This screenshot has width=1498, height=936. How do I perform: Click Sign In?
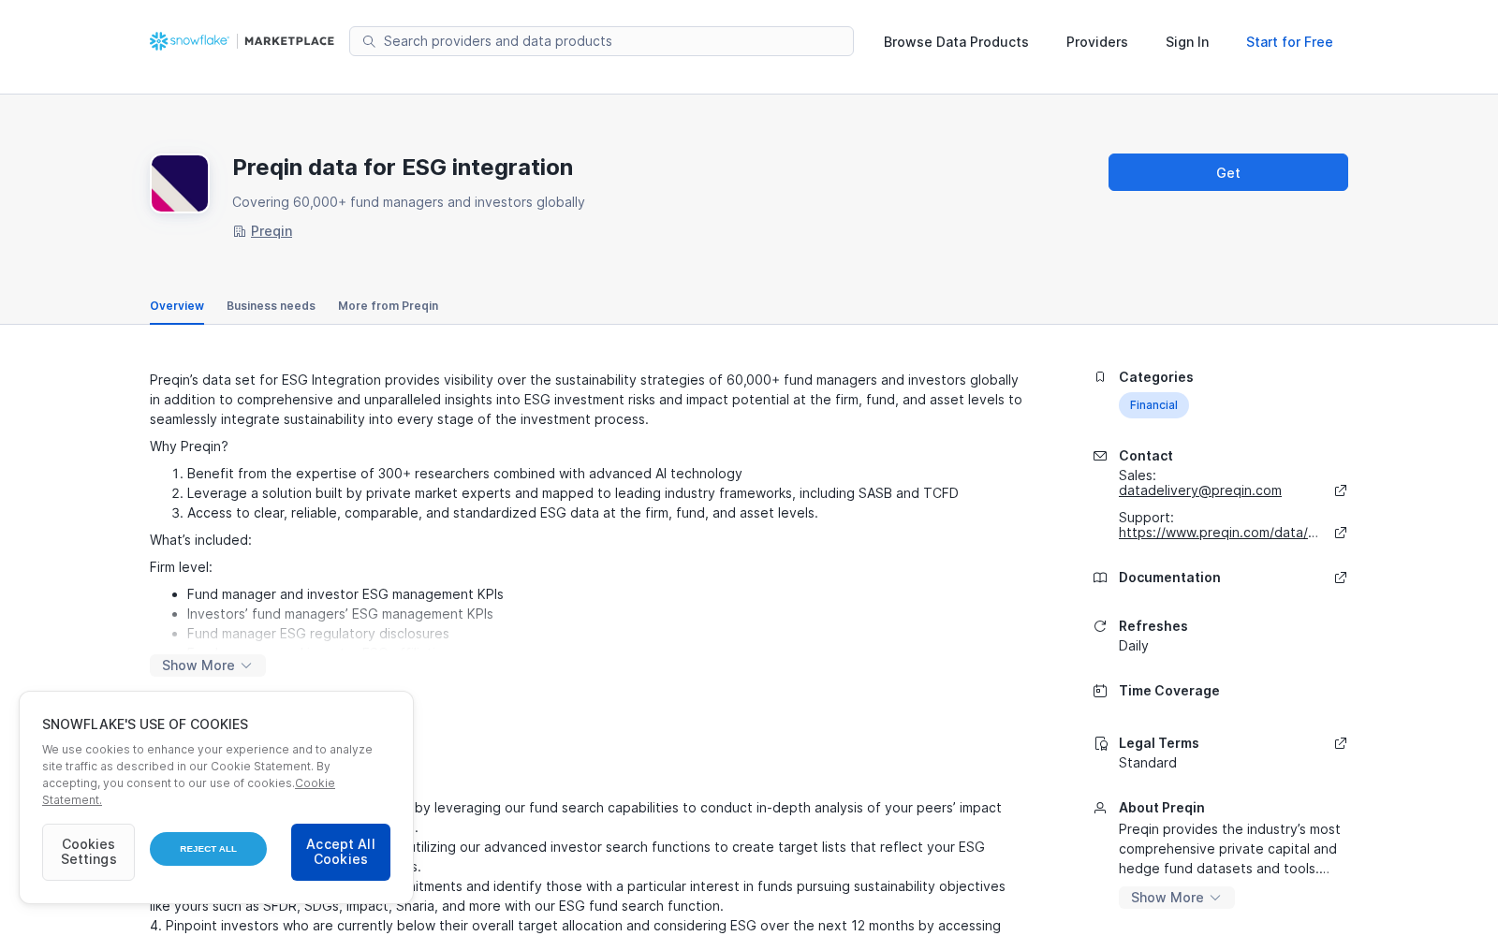pos(1187,42)
